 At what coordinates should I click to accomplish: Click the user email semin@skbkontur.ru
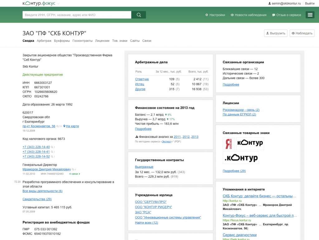[284, 3]
